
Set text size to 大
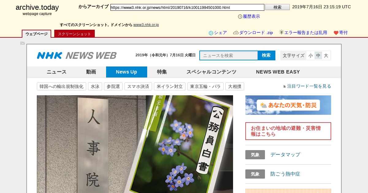(x=326, y=55)
